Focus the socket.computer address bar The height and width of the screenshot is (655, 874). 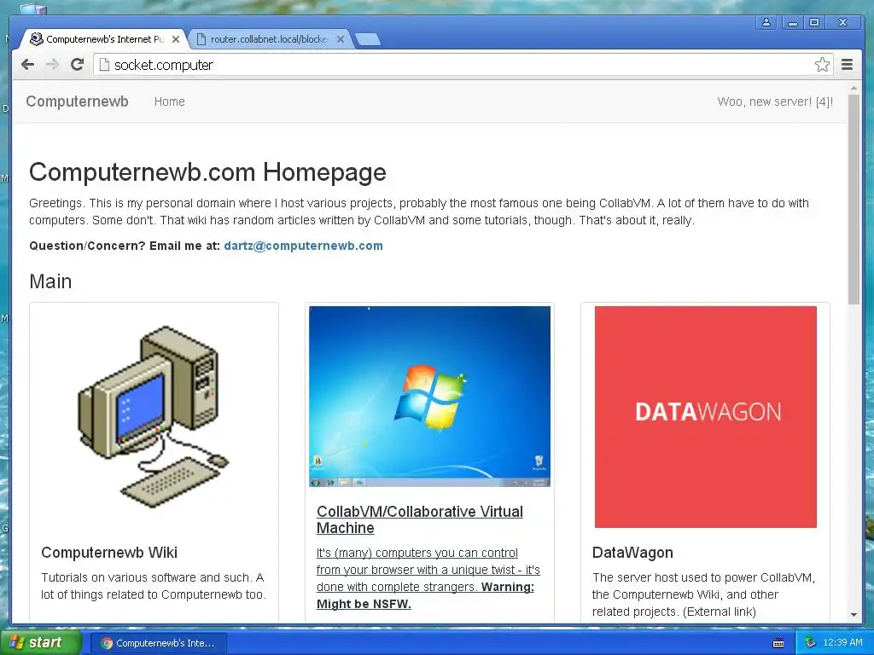(463, 65)
